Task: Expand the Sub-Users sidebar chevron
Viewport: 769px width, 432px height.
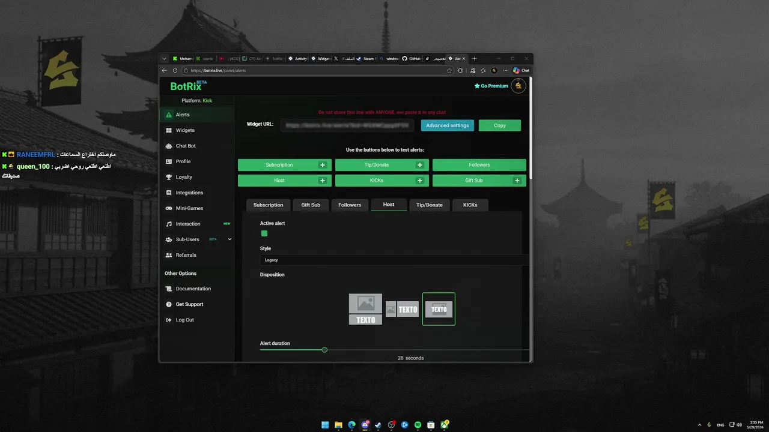Action: [x=229, y=239]
